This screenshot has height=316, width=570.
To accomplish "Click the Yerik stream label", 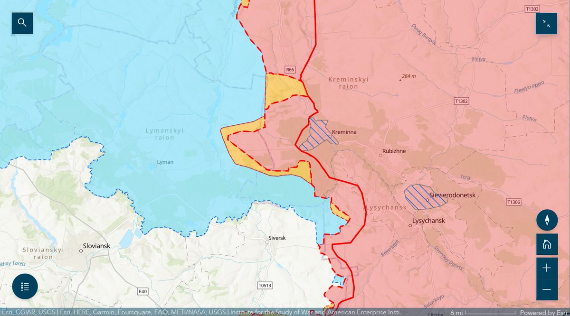I will pyautogui.click(x=466, y=177).
